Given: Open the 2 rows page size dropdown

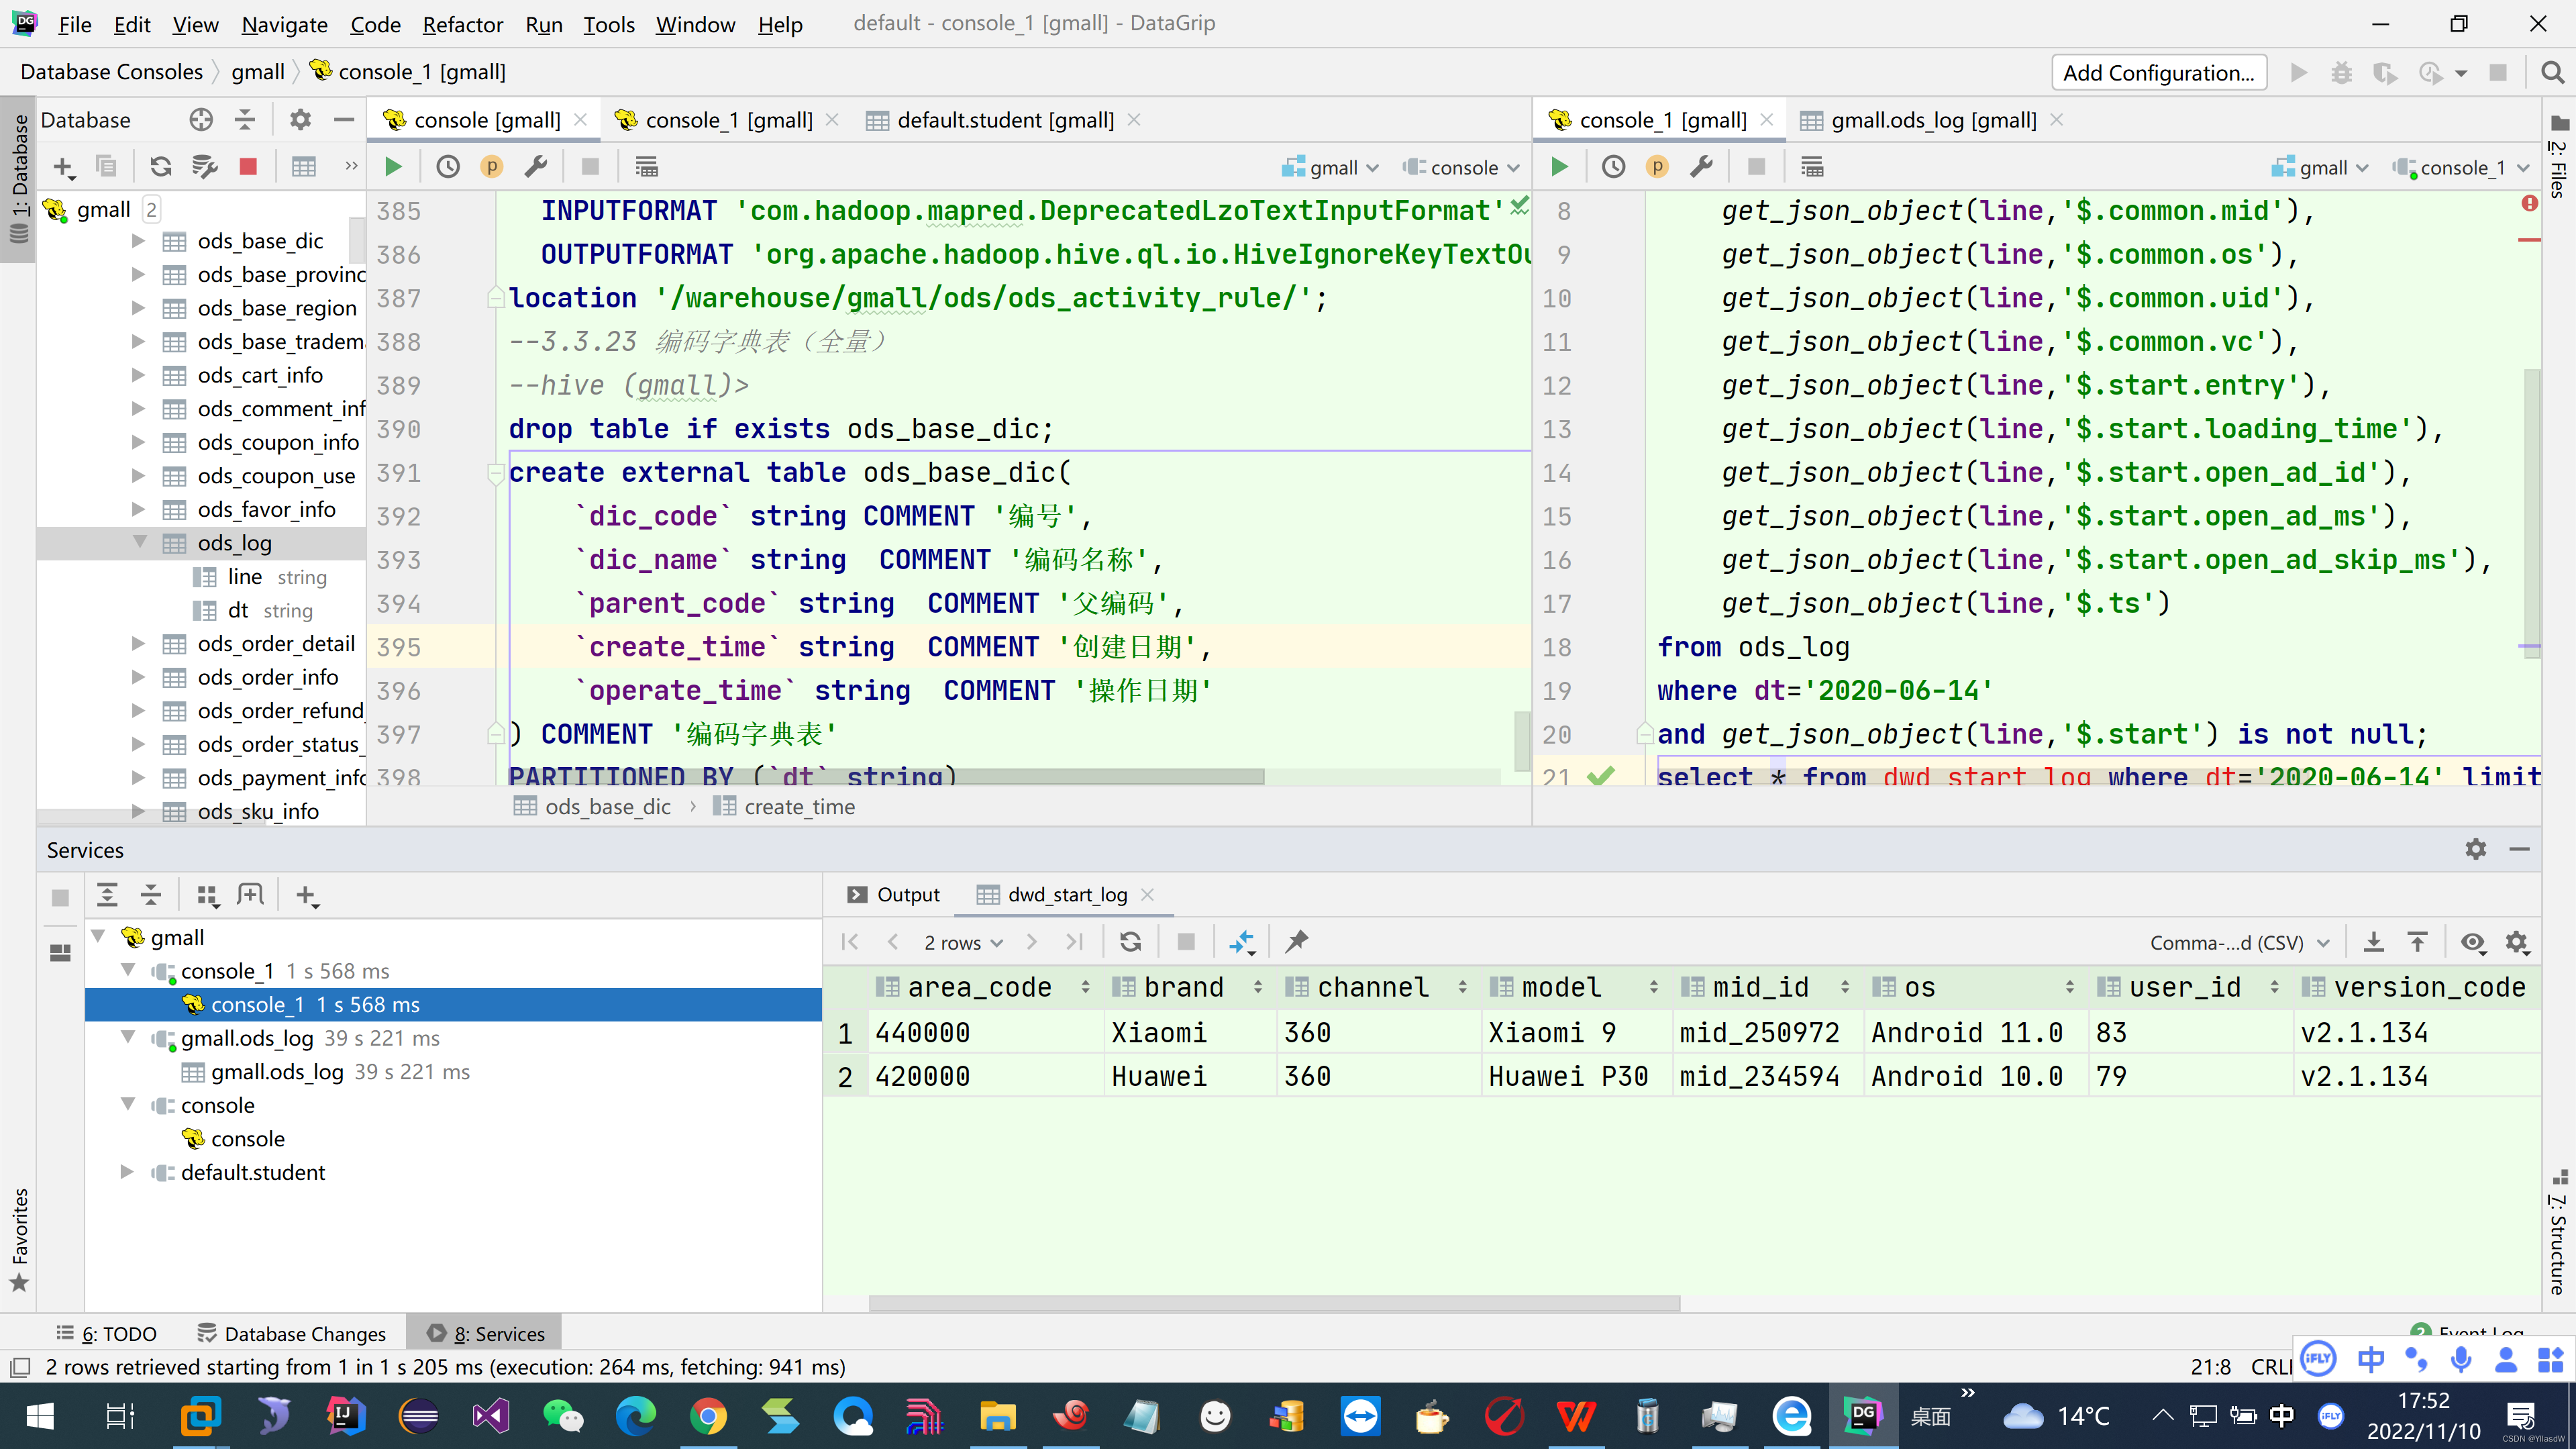Looking at the screenshot, I should point(962,942).
